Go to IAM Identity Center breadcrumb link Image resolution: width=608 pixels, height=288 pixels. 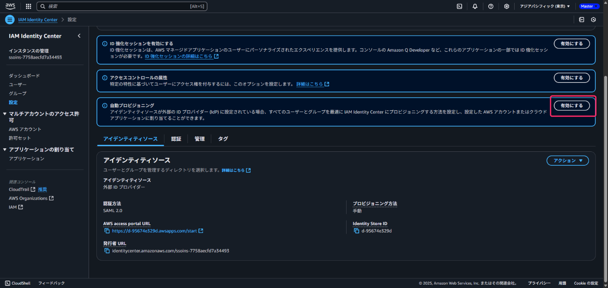[x=38, y=20]
